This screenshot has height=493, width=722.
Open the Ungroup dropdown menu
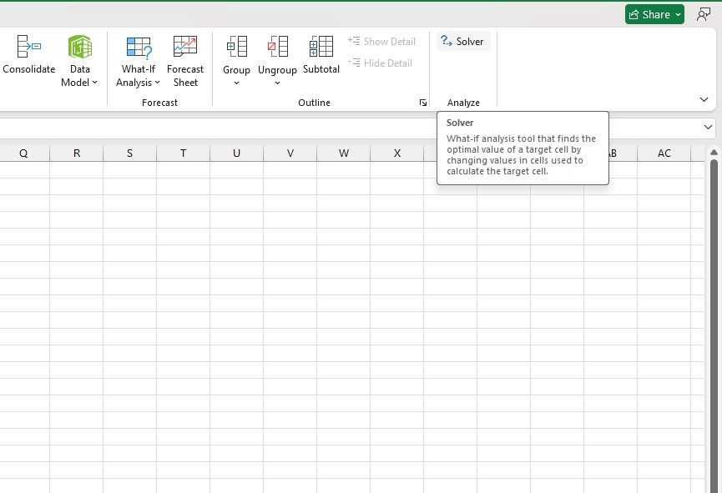click(x=277, y=83)
